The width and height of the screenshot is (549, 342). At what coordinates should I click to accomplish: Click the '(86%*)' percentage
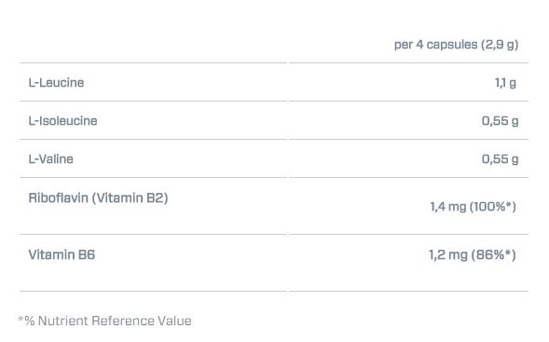494,254
